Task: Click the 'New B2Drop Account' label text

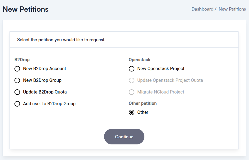Action: 45,68
